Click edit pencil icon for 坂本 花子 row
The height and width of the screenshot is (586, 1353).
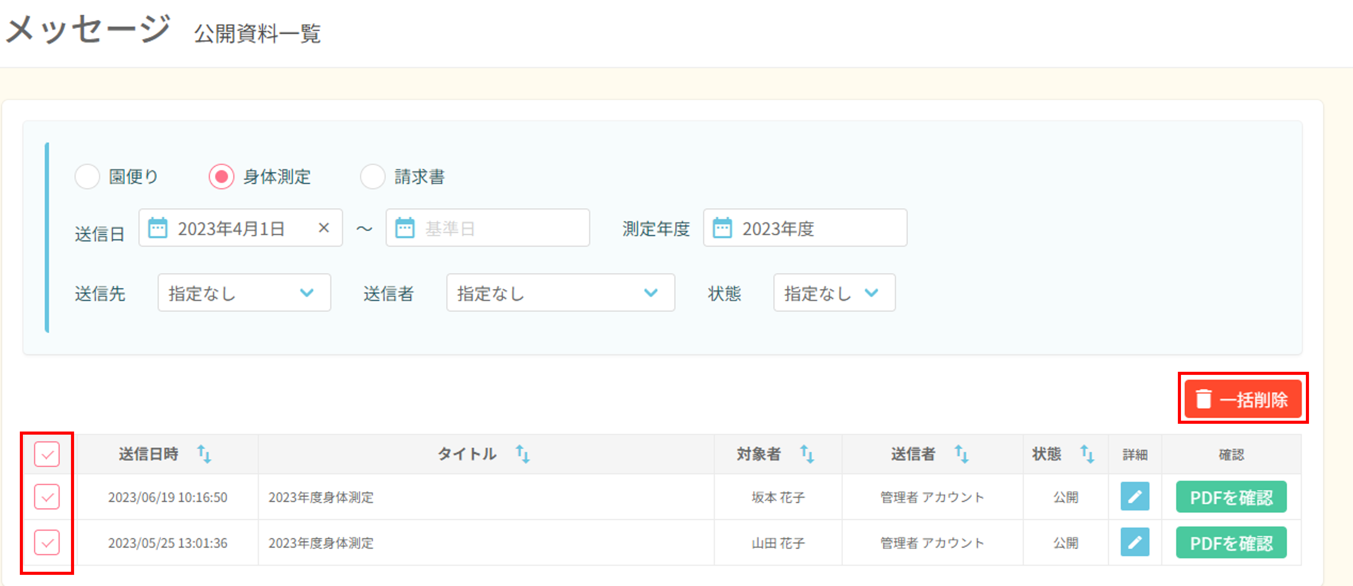(x=1134, y=496)
